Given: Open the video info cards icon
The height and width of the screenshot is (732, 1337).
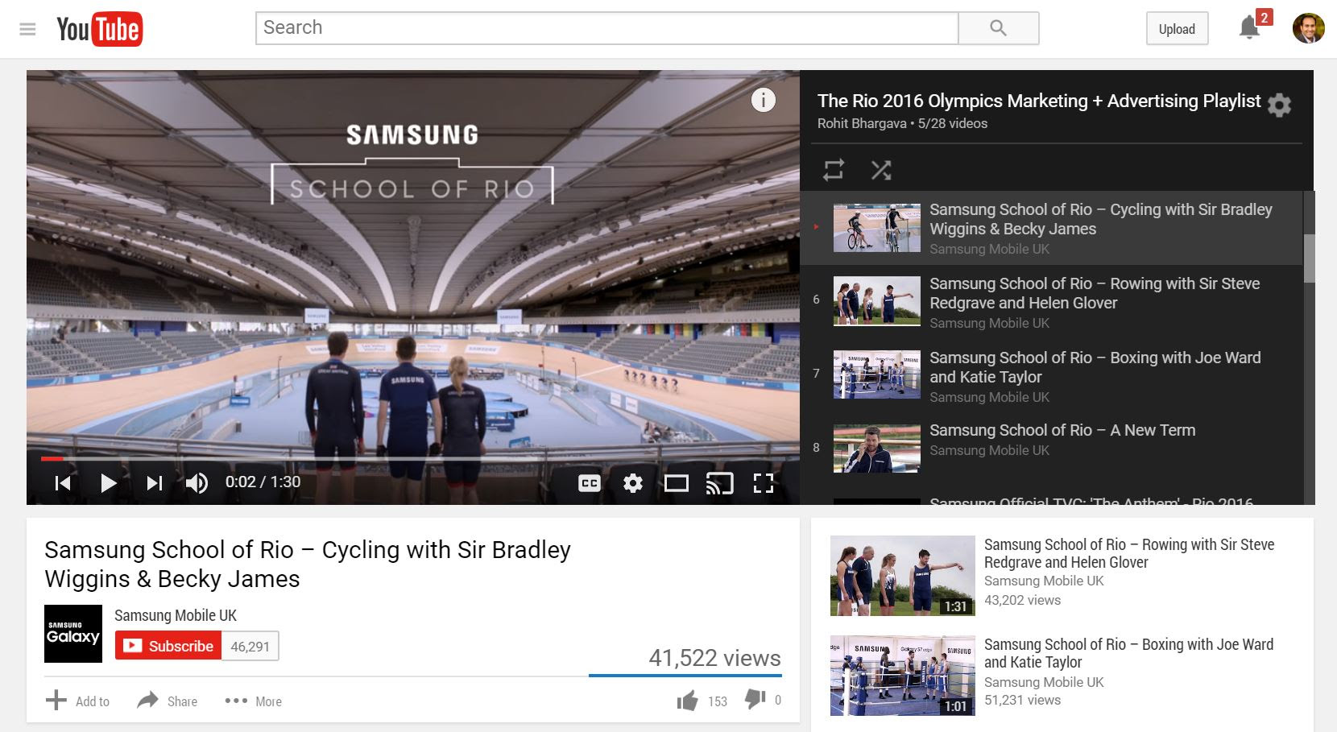Looking at the screenshot, I should pyautogui.click(x=763, y=100).
